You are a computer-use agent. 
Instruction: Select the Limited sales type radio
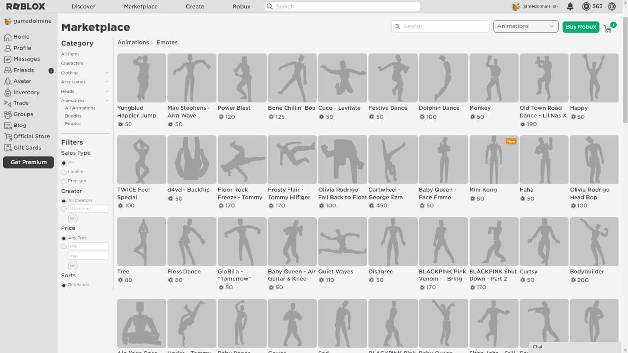(64, 172)
